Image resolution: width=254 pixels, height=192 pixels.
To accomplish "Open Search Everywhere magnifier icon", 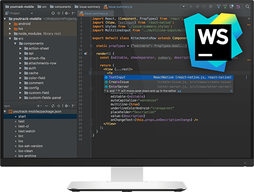I will pos(247,7).
